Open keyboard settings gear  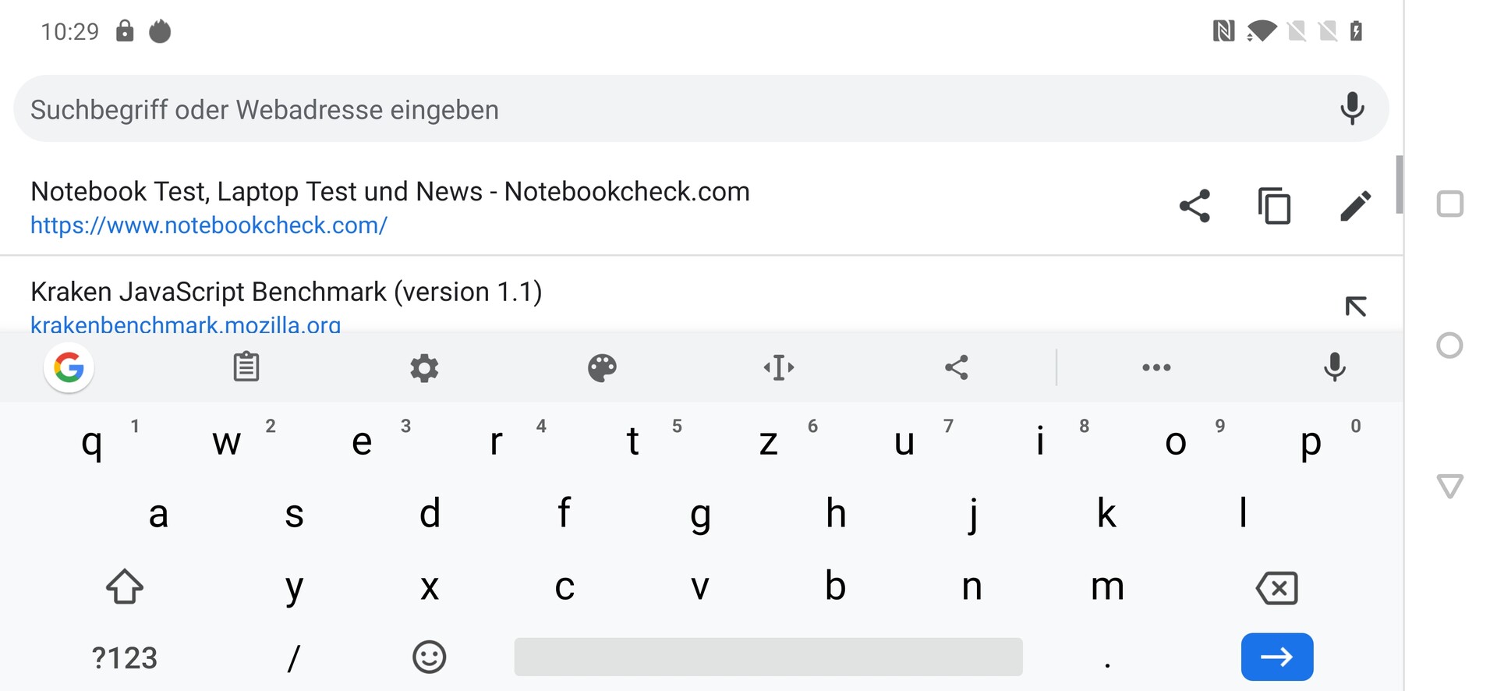(424, 367)
